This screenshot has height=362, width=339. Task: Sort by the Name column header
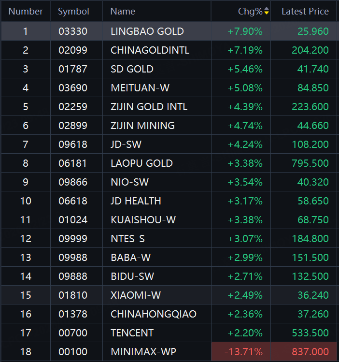coord(123,11)
